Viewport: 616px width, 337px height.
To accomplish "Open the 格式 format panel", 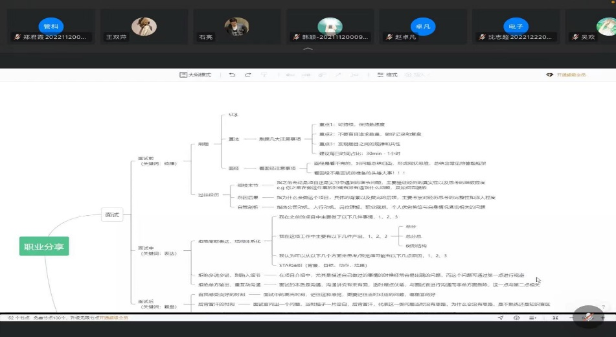I will tap(387, 75).
